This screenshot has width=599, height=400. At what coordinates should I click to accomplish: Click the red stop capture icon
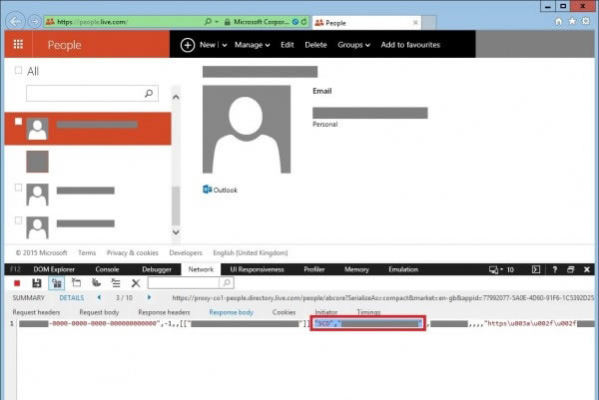18,283
